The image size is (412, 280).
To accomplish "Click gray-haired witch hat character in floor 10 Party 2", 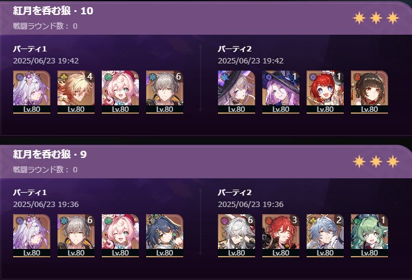I will [x=237, y=92].
